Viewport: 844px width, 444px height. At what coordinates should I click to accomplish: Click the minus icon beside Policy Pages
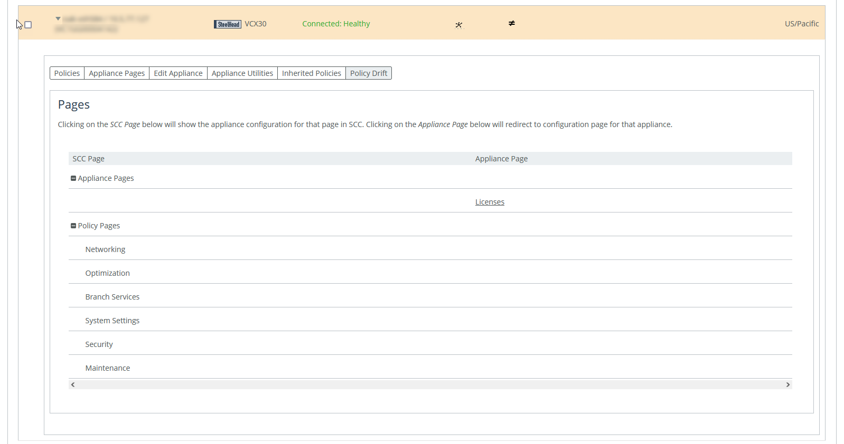point(73,226)
